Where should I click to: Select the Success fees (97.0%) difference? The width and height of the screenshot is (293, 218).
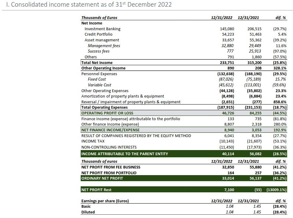pyautogui.click(x=280, y=51)
